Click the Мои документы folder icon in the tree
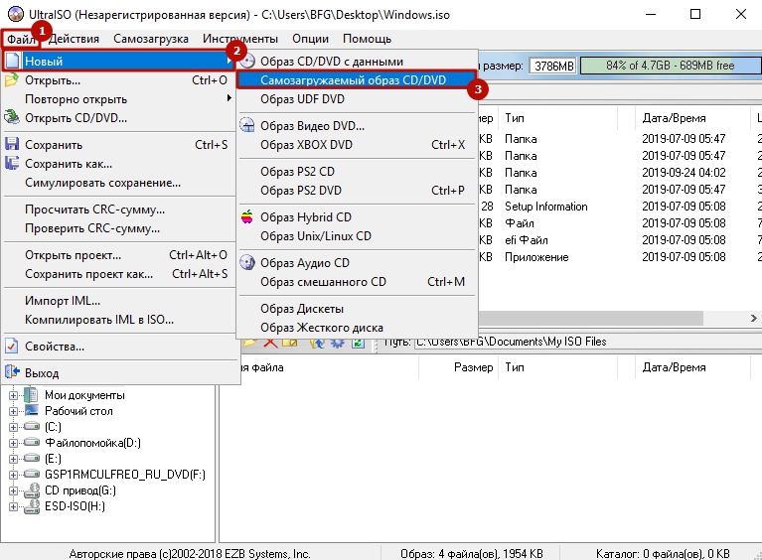This screenshot has height=560, width=762. coord(31,395)
